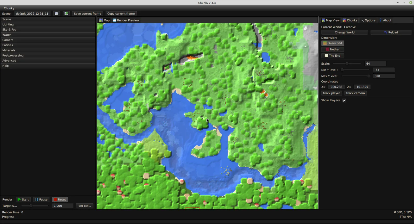Click the player marker on the map
Image resolution: width=414 pixels, height=224 pixels.
coord(207,120)
